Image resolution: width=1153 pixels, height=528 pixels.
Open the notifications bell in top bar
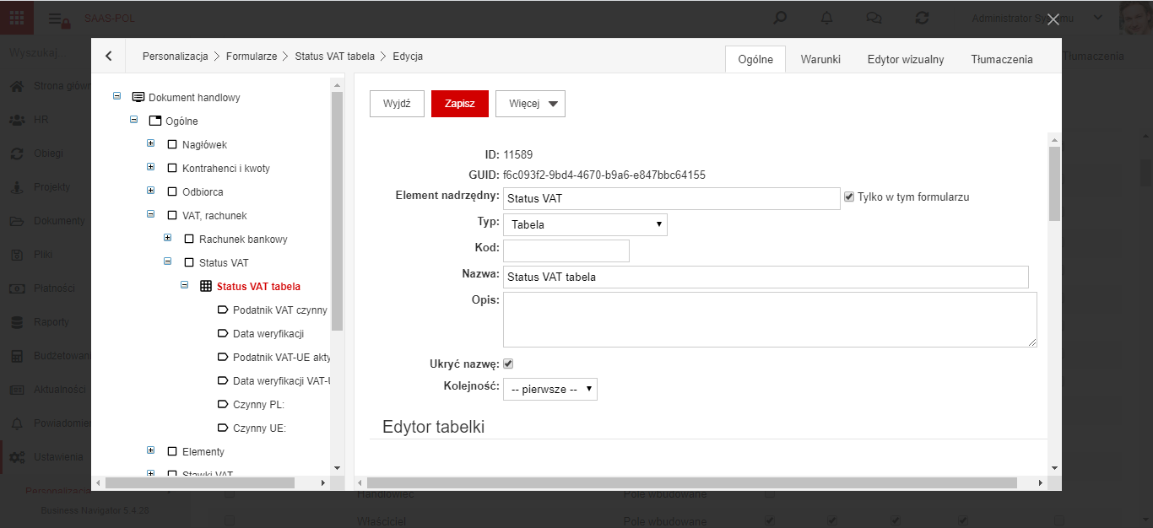(826, 18)
